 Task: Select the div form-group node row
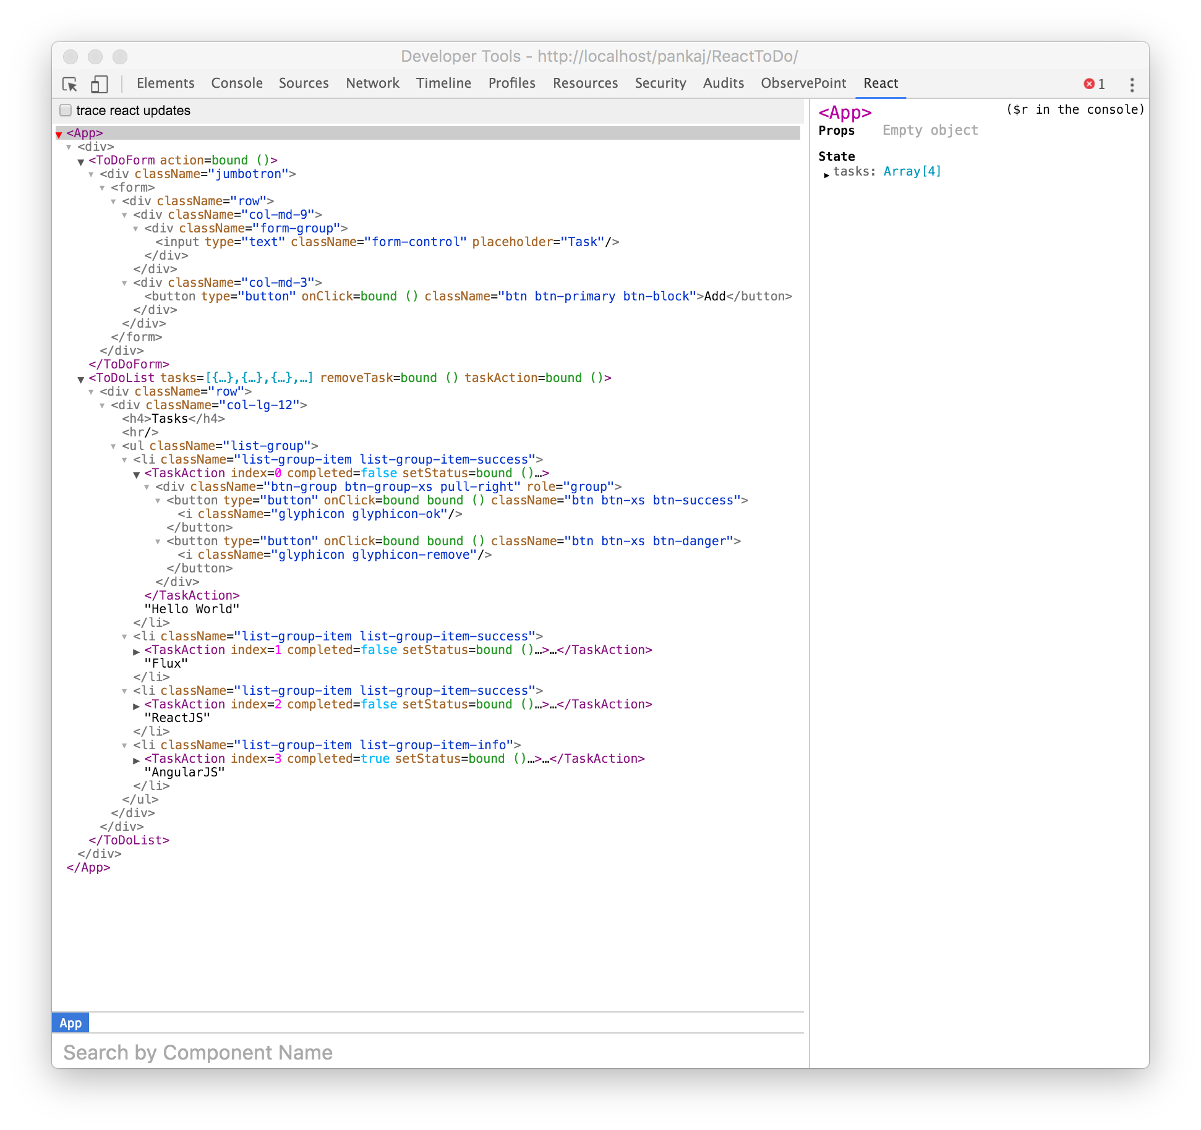pos(246,228)
